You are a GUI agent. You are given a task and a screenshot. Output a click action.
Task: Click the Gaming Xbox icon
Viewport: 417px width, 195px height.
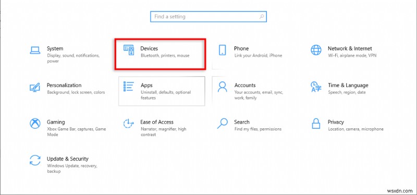[x=35, y=124]
